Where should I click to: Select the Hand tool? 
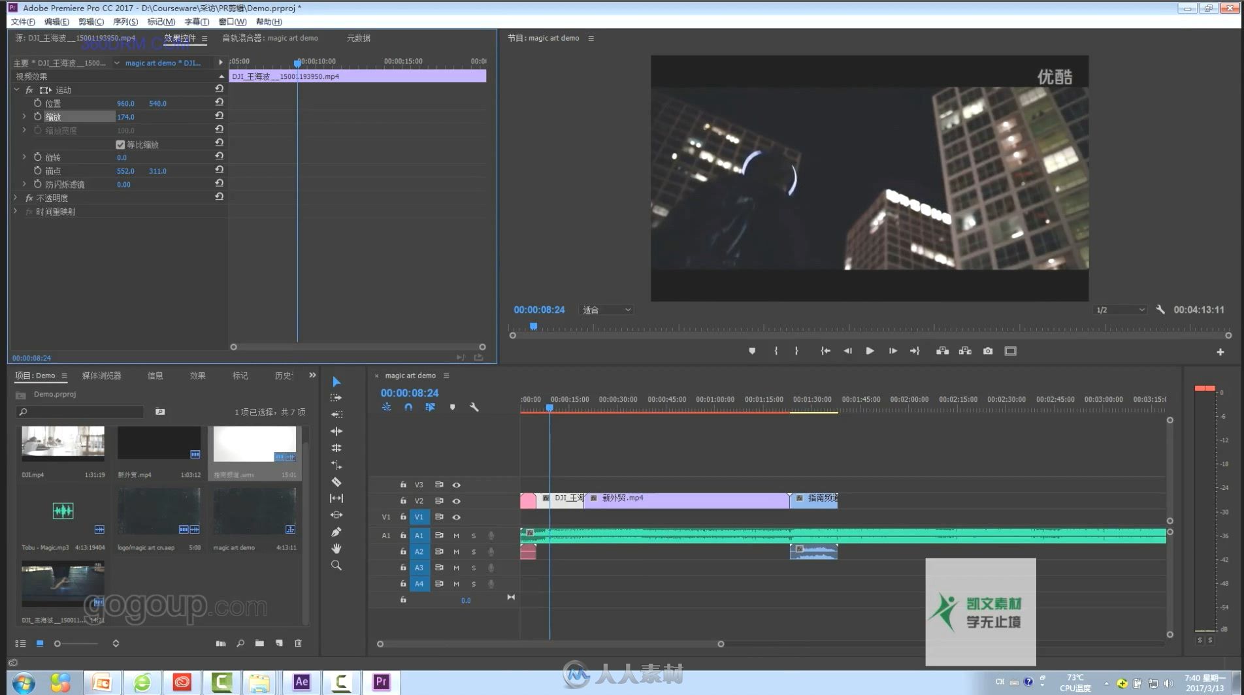pyautogui.click(x=336, y=549)
